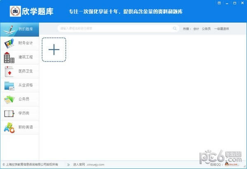Click the 从业资格 folder icon
247x169 pixels.
click(9, 85)
